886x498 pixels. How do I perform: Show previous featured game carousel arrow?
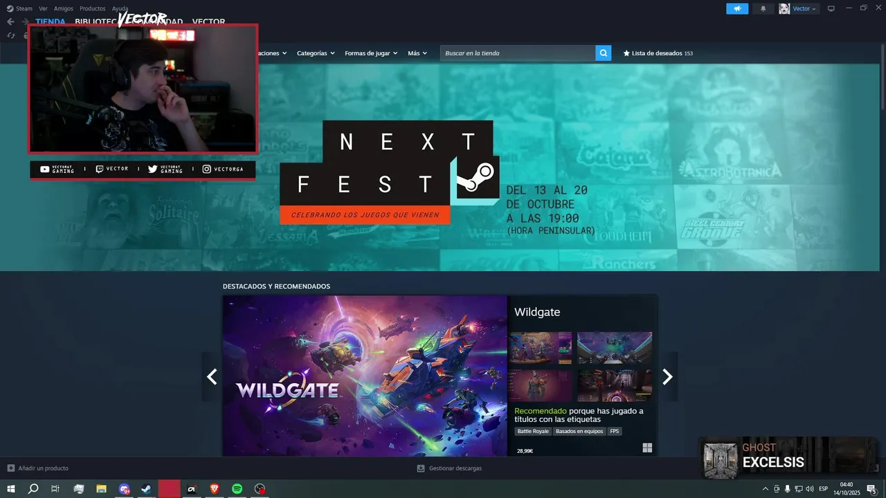click(212, 376)
